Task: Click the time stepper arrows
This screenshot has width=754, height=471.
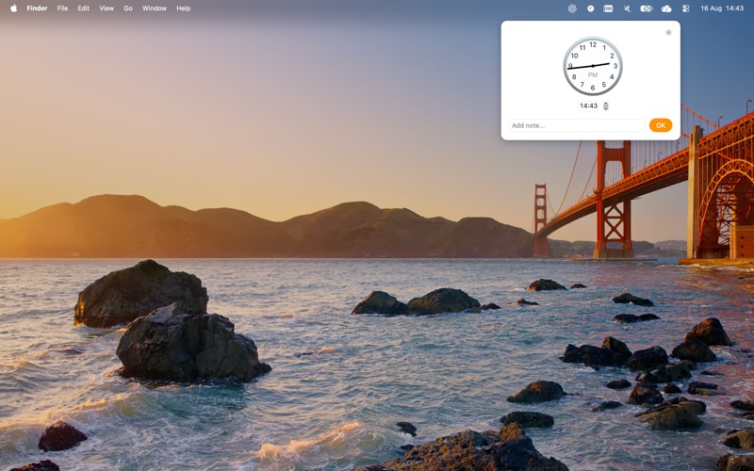Action: tap(606, 106)
